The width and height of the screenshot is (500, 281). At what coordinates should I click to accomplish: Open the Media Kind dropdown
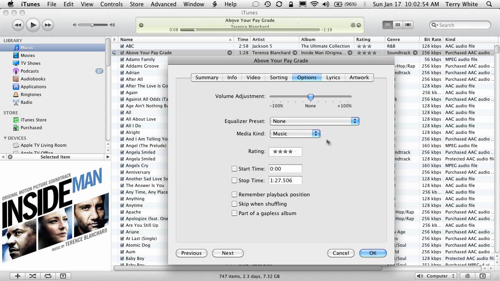coord(295,133)
